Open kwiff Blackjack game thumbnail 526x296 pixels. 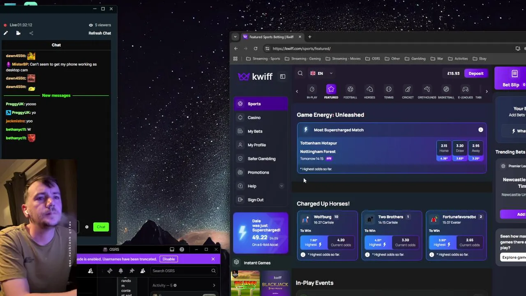pos(275,283)
